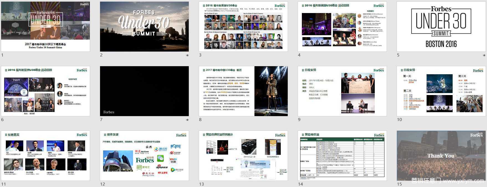Click the transition star icon under slide 5
487x187 pixels.
pos(484,55)
